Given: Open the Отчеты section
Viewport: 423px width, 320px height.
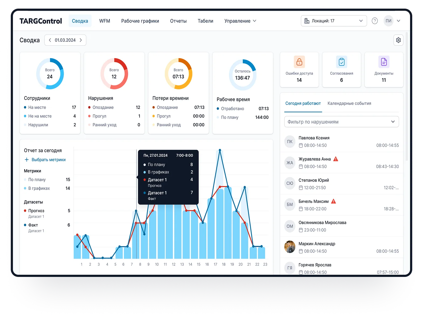Looking at the screenshot, I should click(178, 21).
